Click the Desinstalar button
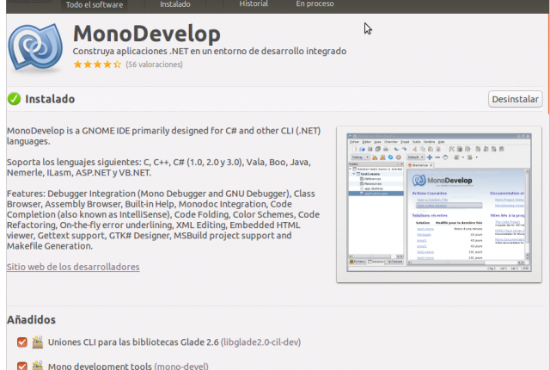Viewport: 550px width, 370px height. click(515, 99)
